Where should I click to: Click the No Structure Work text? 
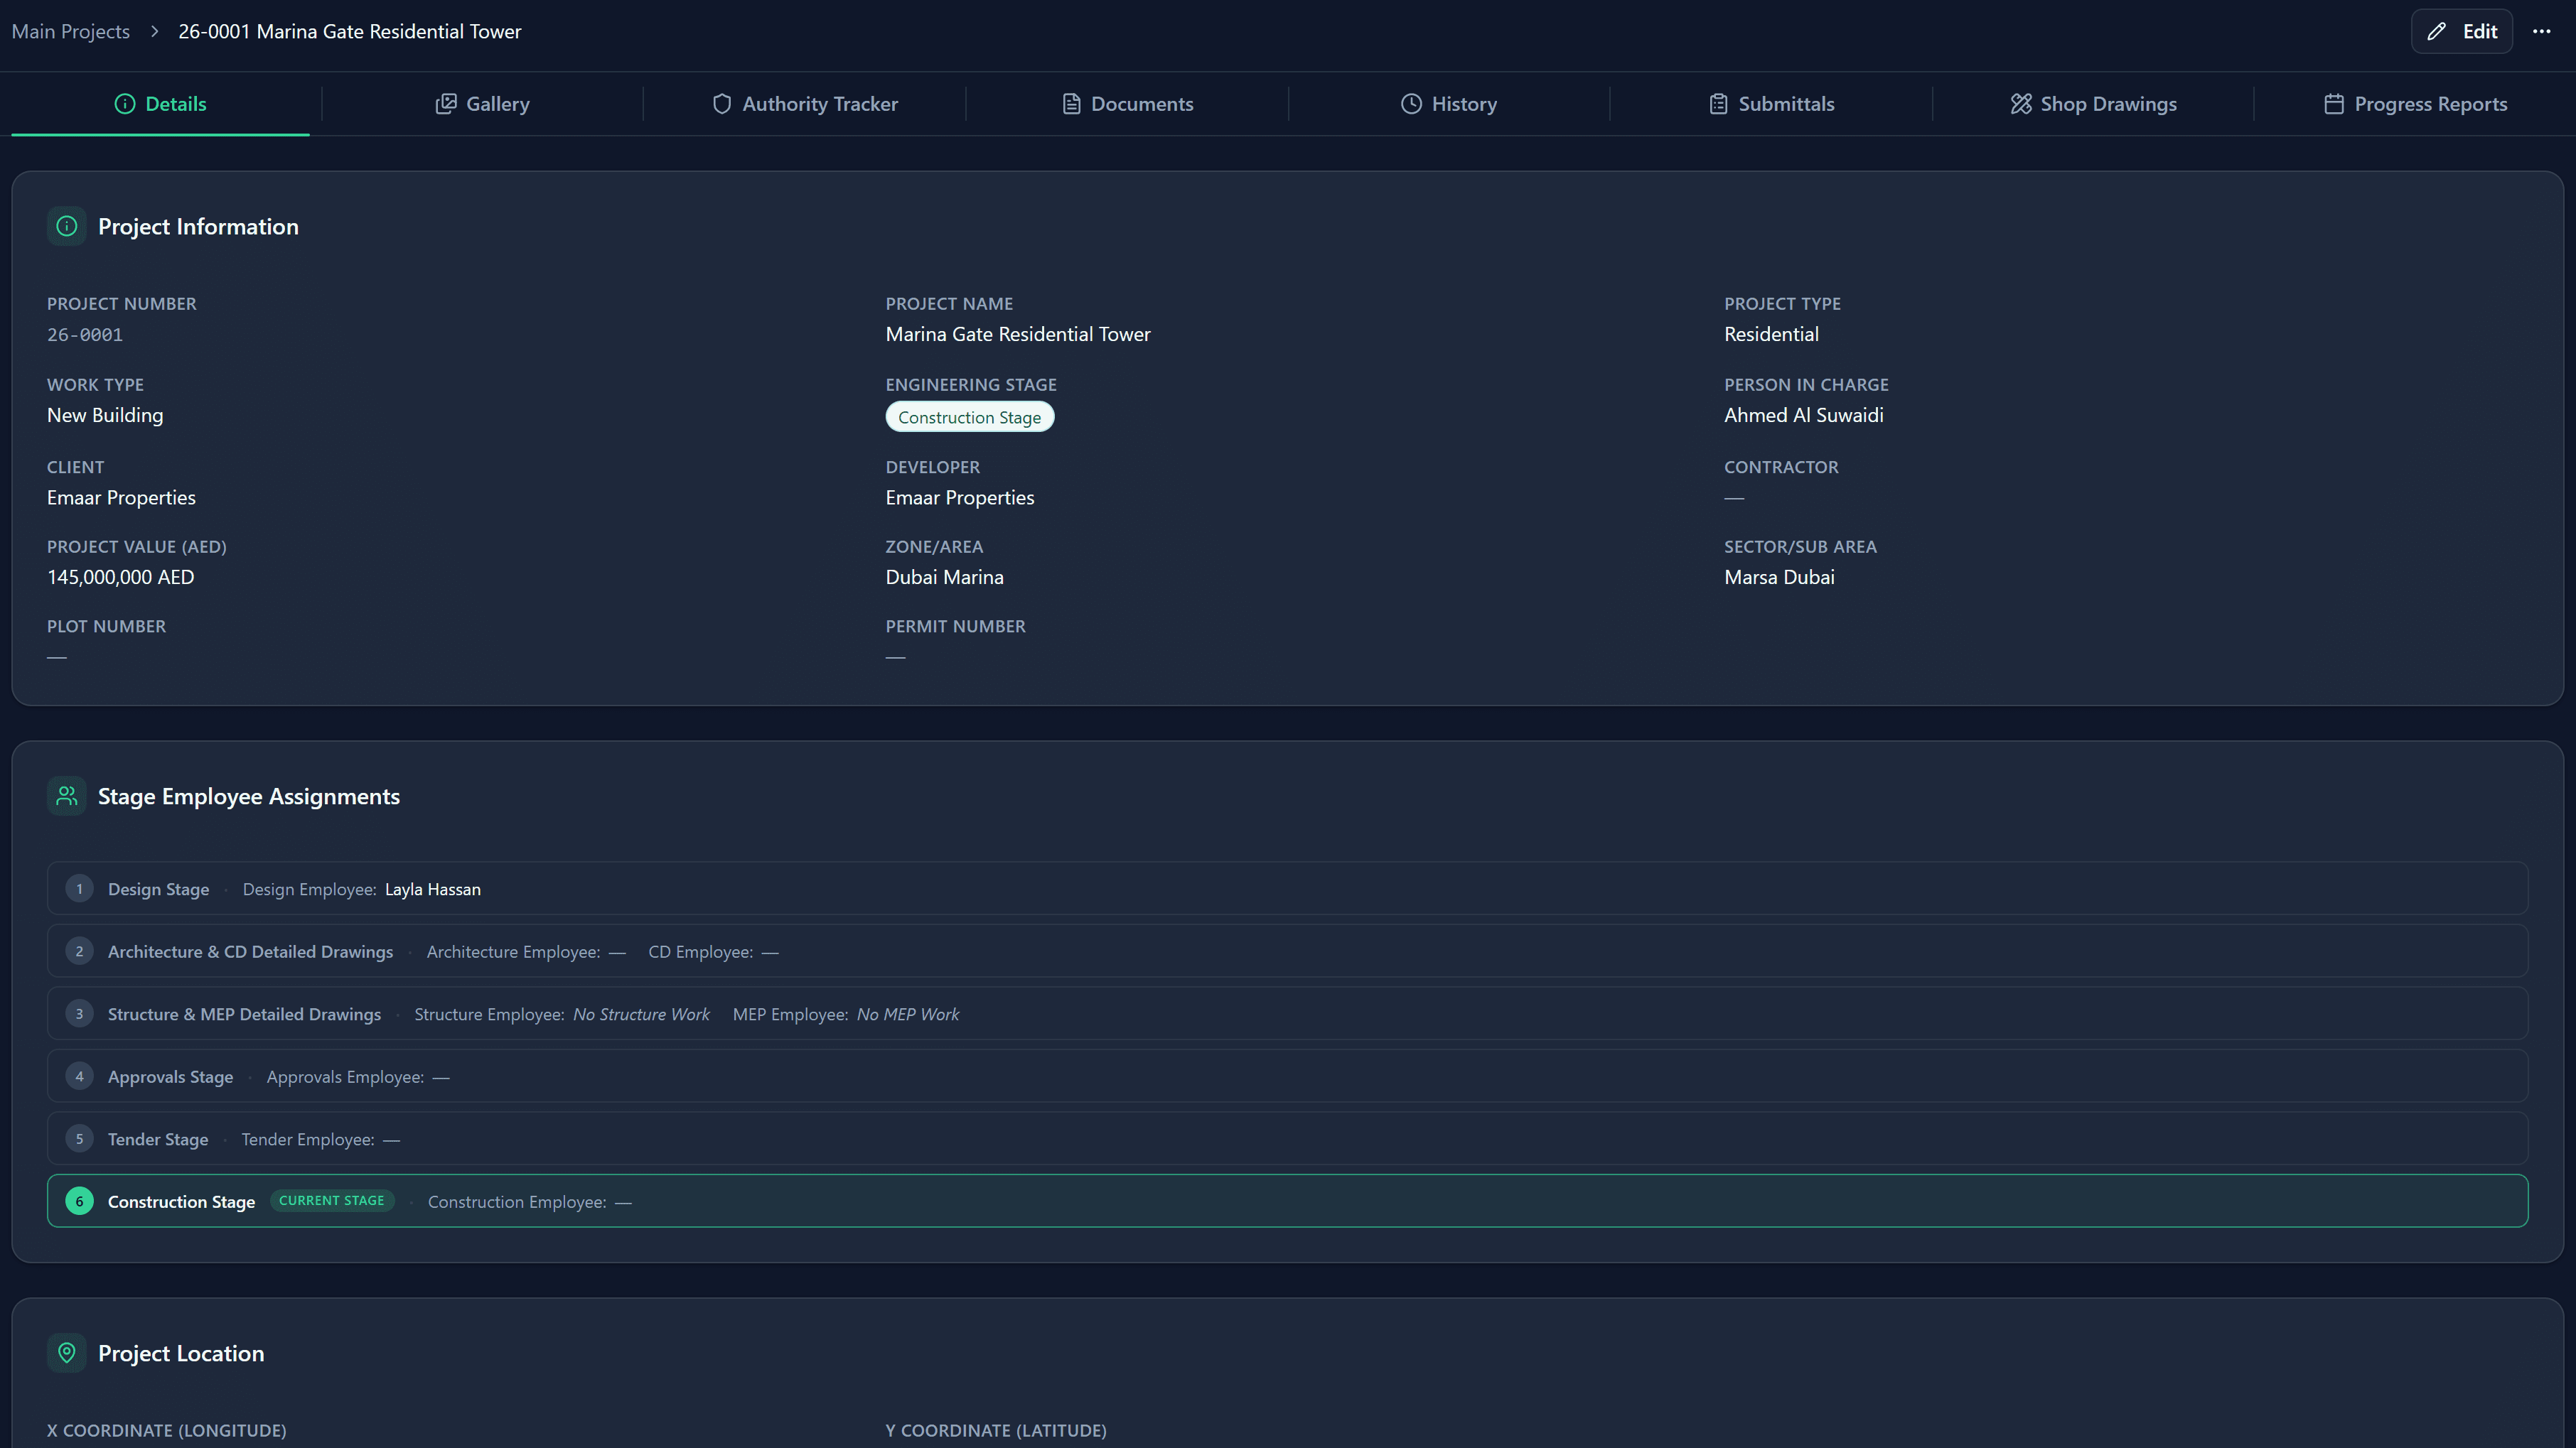(641, 1015)
